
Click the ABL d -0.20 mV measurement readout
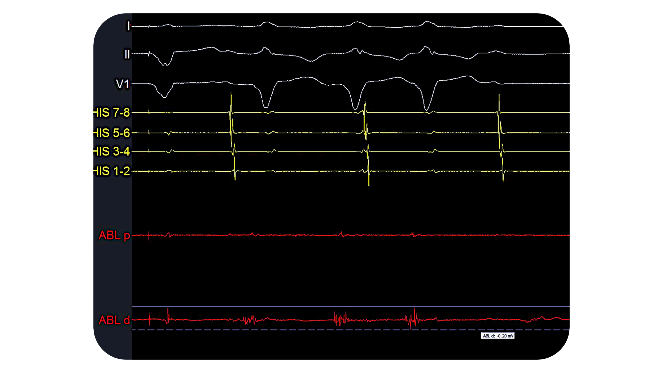[x=497, y=336]
